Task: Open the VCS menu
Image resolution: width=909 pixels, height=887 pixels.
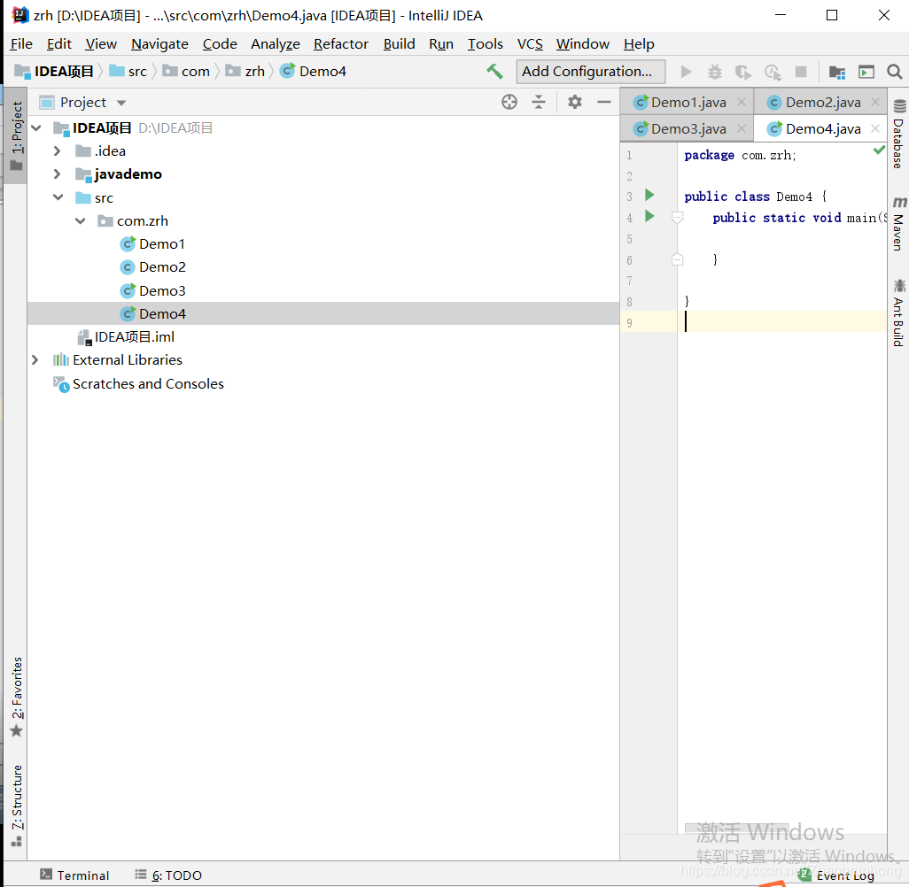Action: click(530, 44)
